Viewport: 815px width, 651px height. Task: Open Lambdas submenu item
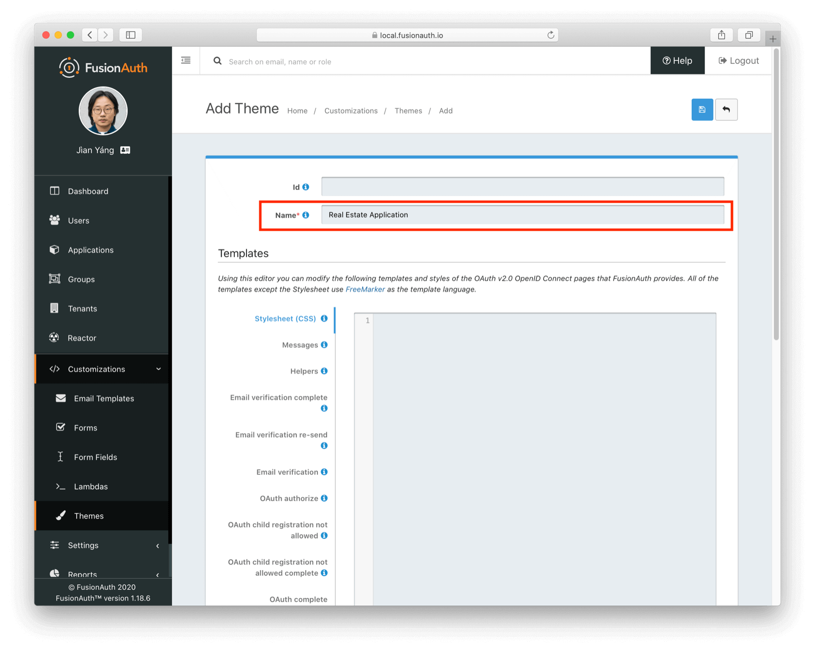(102, 486)
